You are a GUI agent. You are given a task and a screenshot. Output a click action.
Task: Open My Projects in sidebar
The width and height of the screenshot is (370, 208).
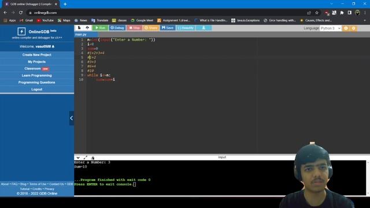37,62
